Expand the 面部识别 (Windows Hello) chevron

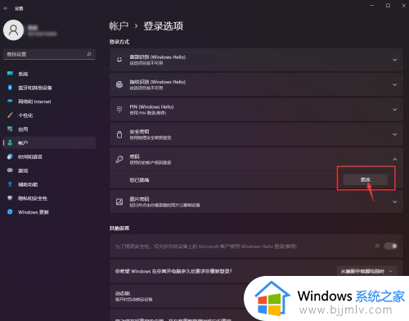[394, 60]
